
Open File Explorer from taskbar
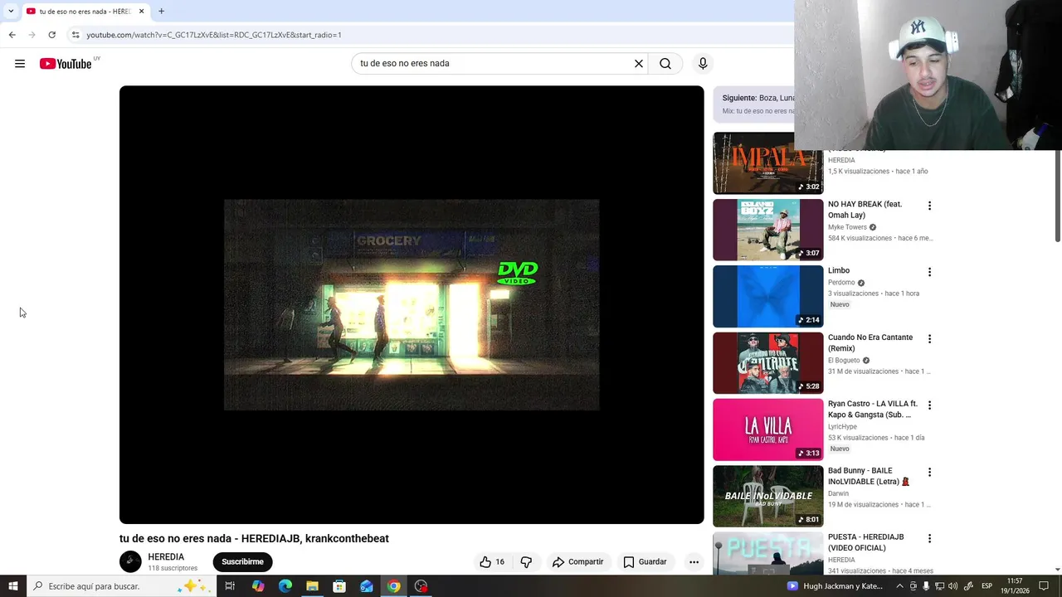coord(312,586)
